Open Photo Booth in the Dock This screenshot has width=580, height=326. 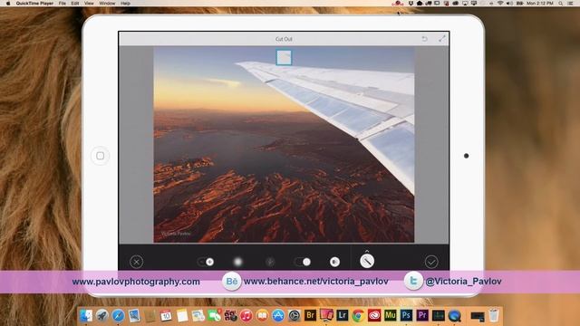click(230, 315)
